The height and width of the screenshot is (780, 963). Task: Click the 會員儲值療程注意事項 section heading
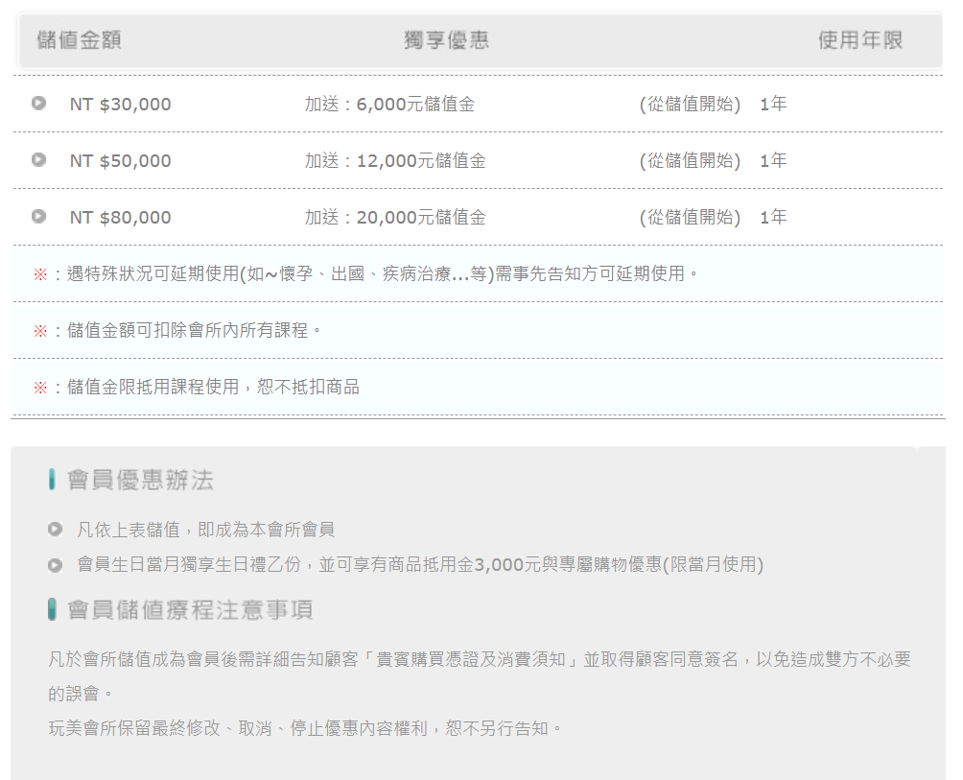(190, 610)
